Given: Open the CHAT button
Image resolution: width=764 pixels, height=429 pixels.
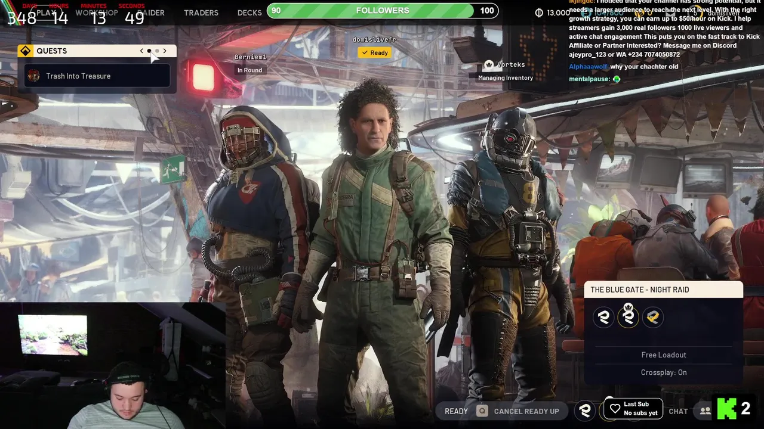Looking at the screenshot, I should tap(678, 411).
